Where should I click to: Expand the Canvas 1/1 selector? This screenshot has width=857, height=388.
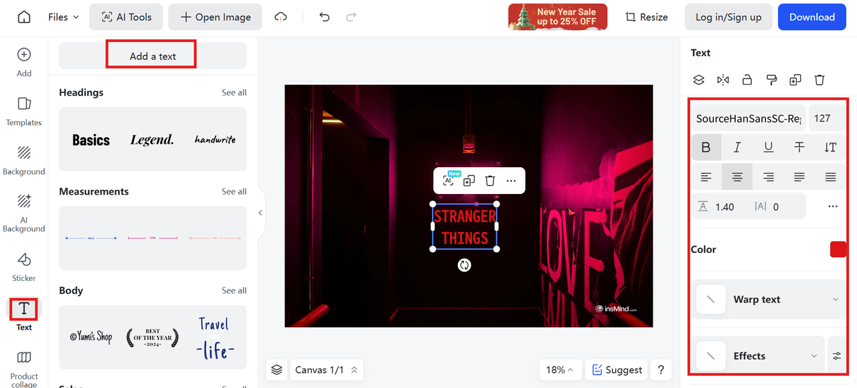(x=327, y=370)
